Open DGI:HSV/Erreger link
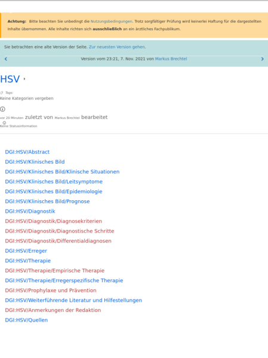 [26, 250]
